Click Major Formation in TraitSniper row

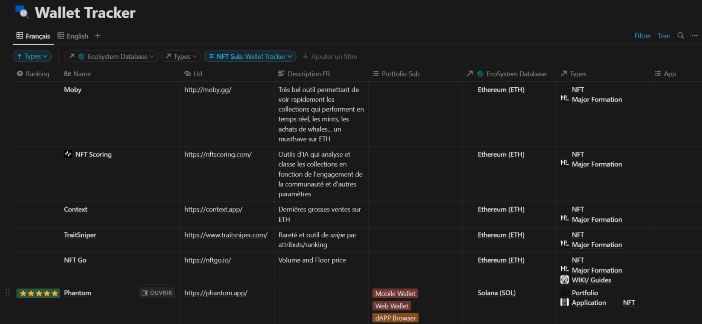(597, 245)
